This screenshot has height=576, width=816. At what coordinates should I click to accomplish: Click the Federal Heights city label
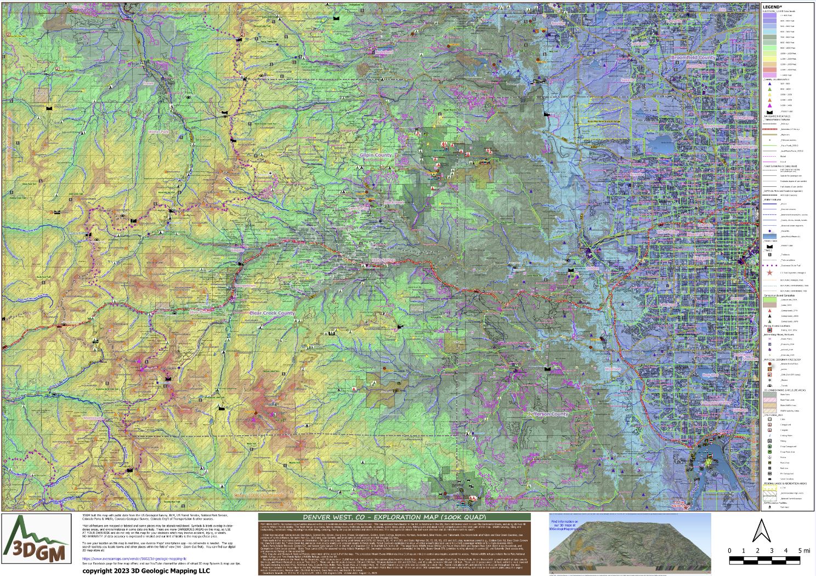pos(744,147)
